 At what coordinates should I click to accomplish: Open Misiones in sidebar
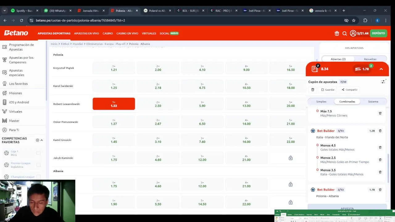[15, 93]
